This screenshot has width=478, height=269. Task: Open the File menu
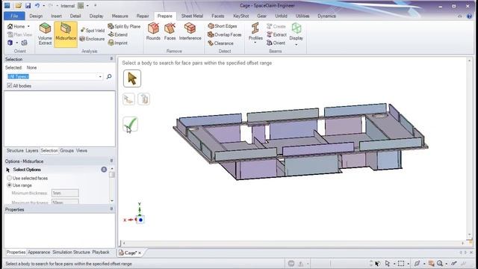pos(14,16)
